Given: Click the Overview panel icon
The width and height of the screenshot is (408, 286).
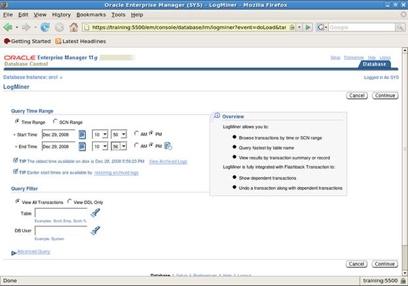Looking at the screenshot, I should pos(217,115).
